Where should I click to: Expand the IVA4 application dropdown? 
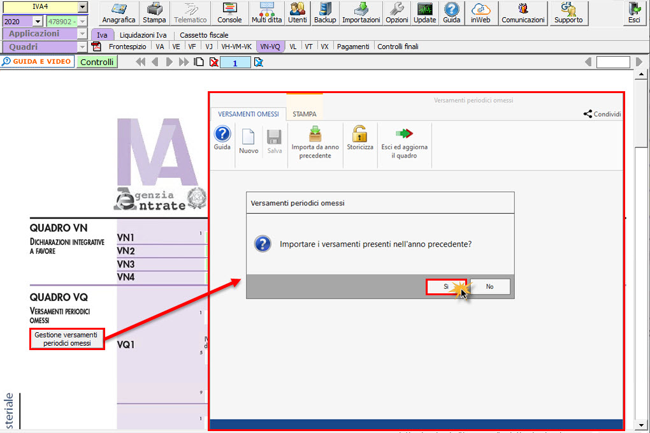pos(83,7)
